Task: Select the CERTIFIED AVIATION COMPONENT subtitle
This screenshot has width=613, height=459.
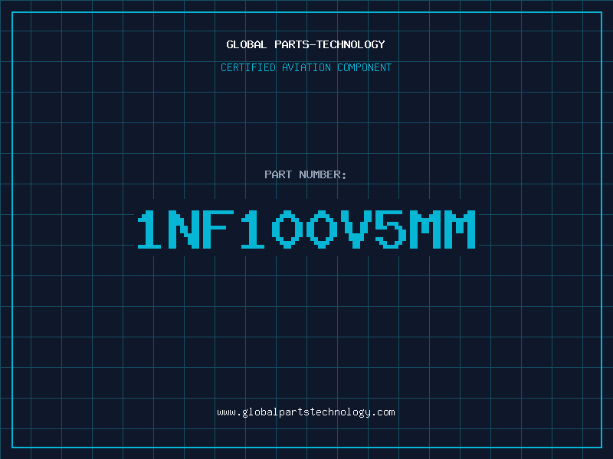Action: [x=306, y=67]
